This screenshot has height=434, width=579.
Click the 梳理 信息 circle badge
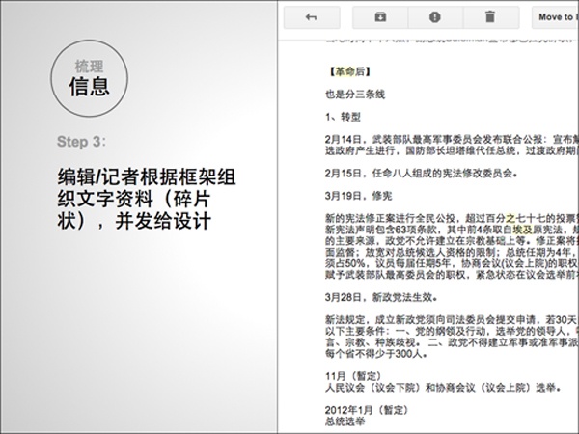click(x=90, y=79)
